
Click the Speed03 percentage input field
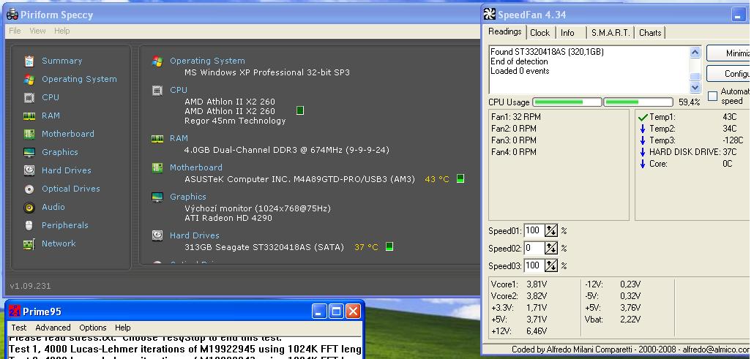click(534, 265)
